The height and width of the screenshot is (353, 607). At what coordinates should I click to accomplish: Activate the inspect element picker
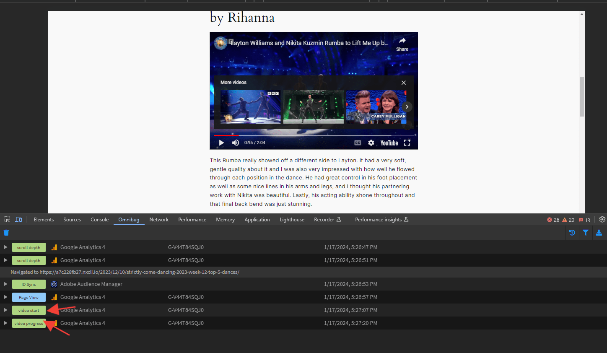[7, 220]
